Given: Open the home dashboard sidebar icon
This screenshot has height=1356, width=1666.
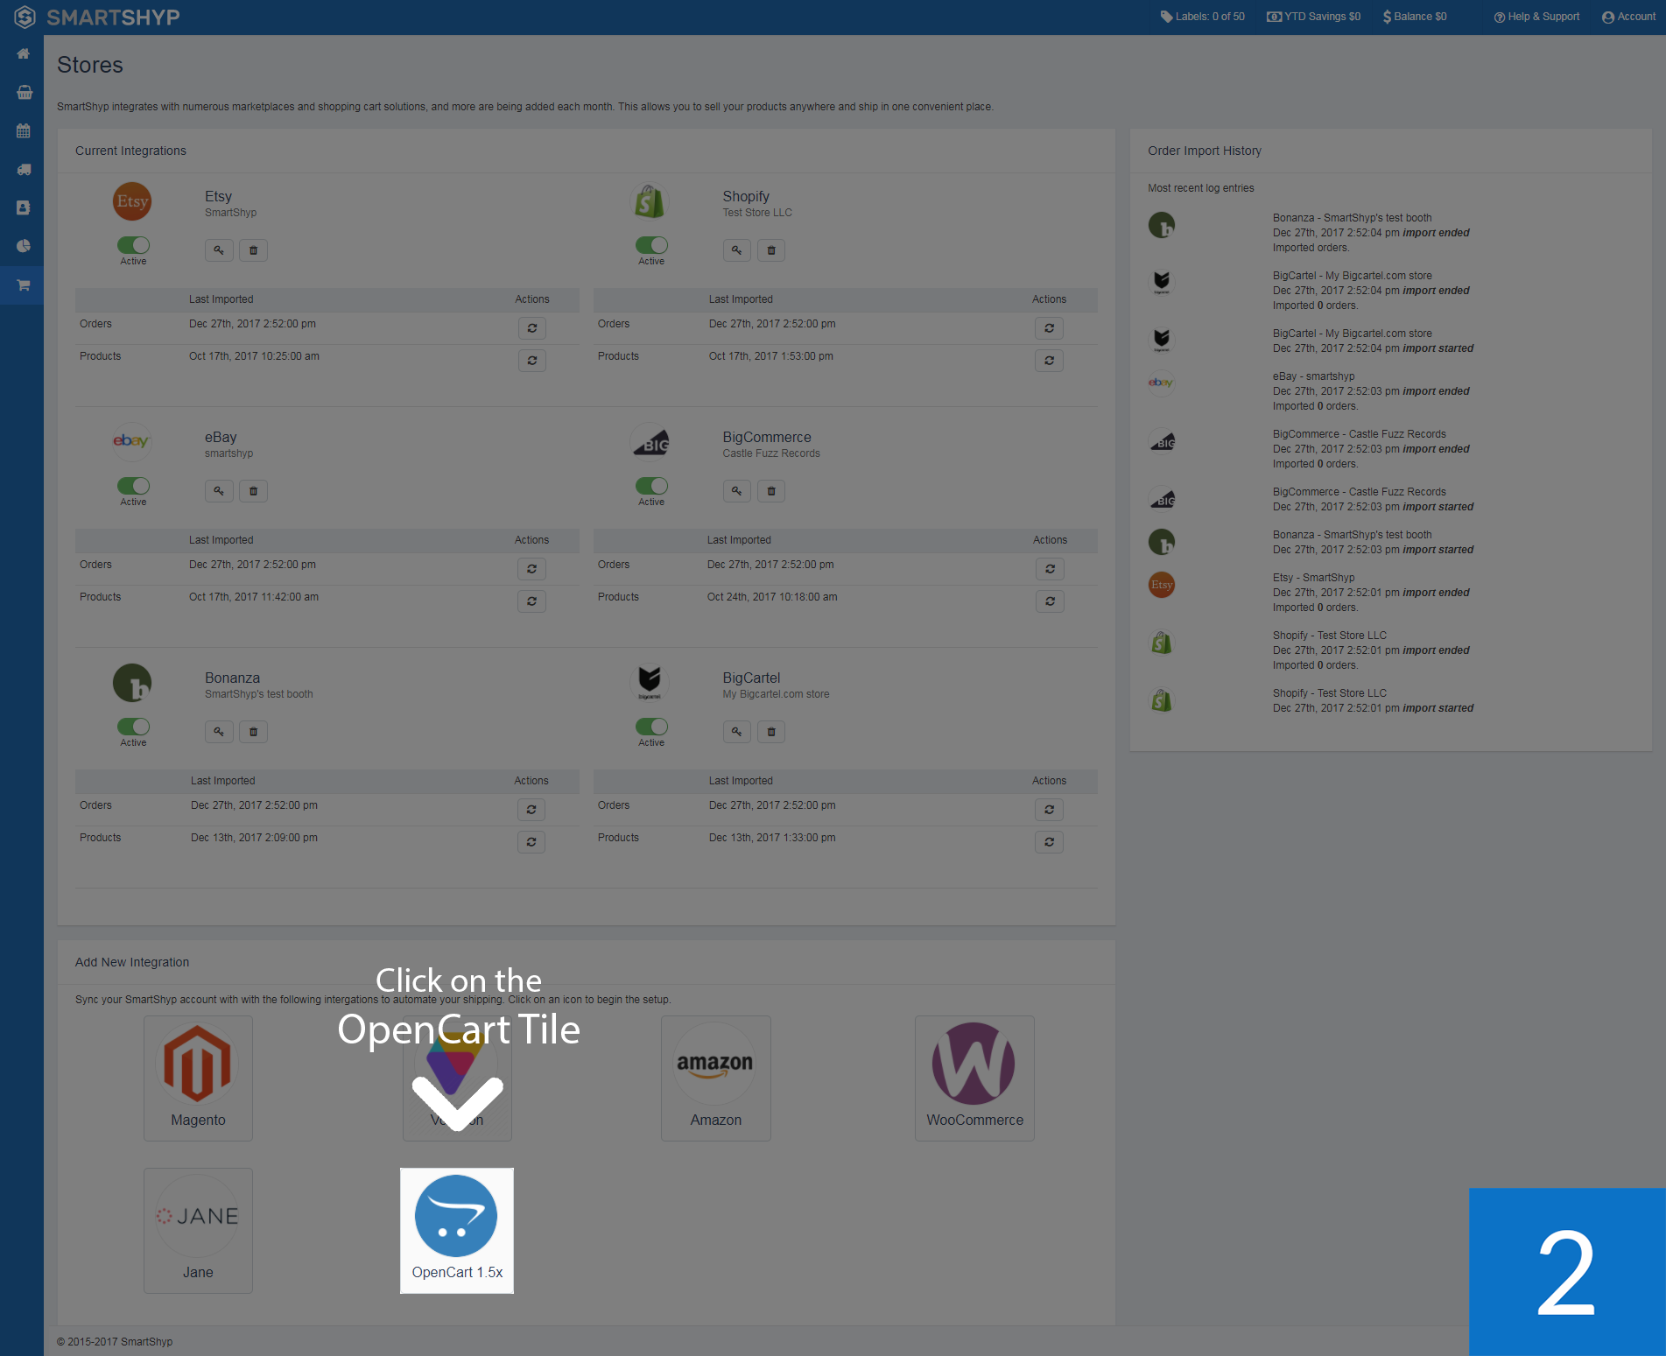Looking at the screenshot, I should pos(24,54).
